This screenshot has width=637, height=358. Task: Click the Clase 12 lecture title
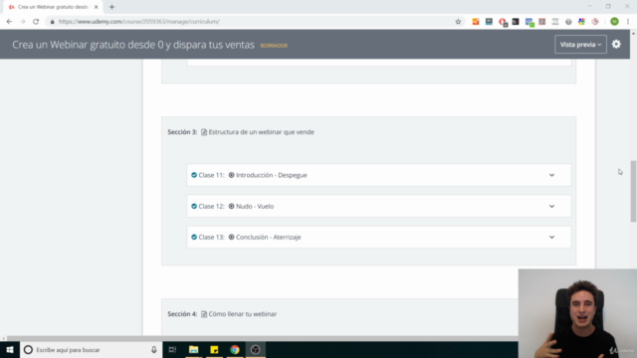(x=255, y=206)
